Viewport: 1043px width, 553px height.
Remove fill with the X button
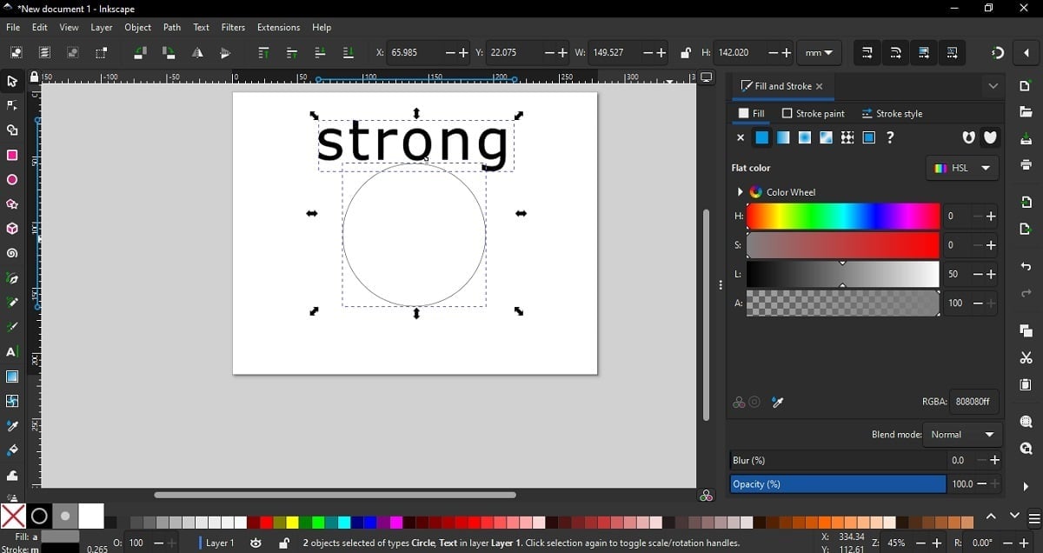tap(740, 137)
